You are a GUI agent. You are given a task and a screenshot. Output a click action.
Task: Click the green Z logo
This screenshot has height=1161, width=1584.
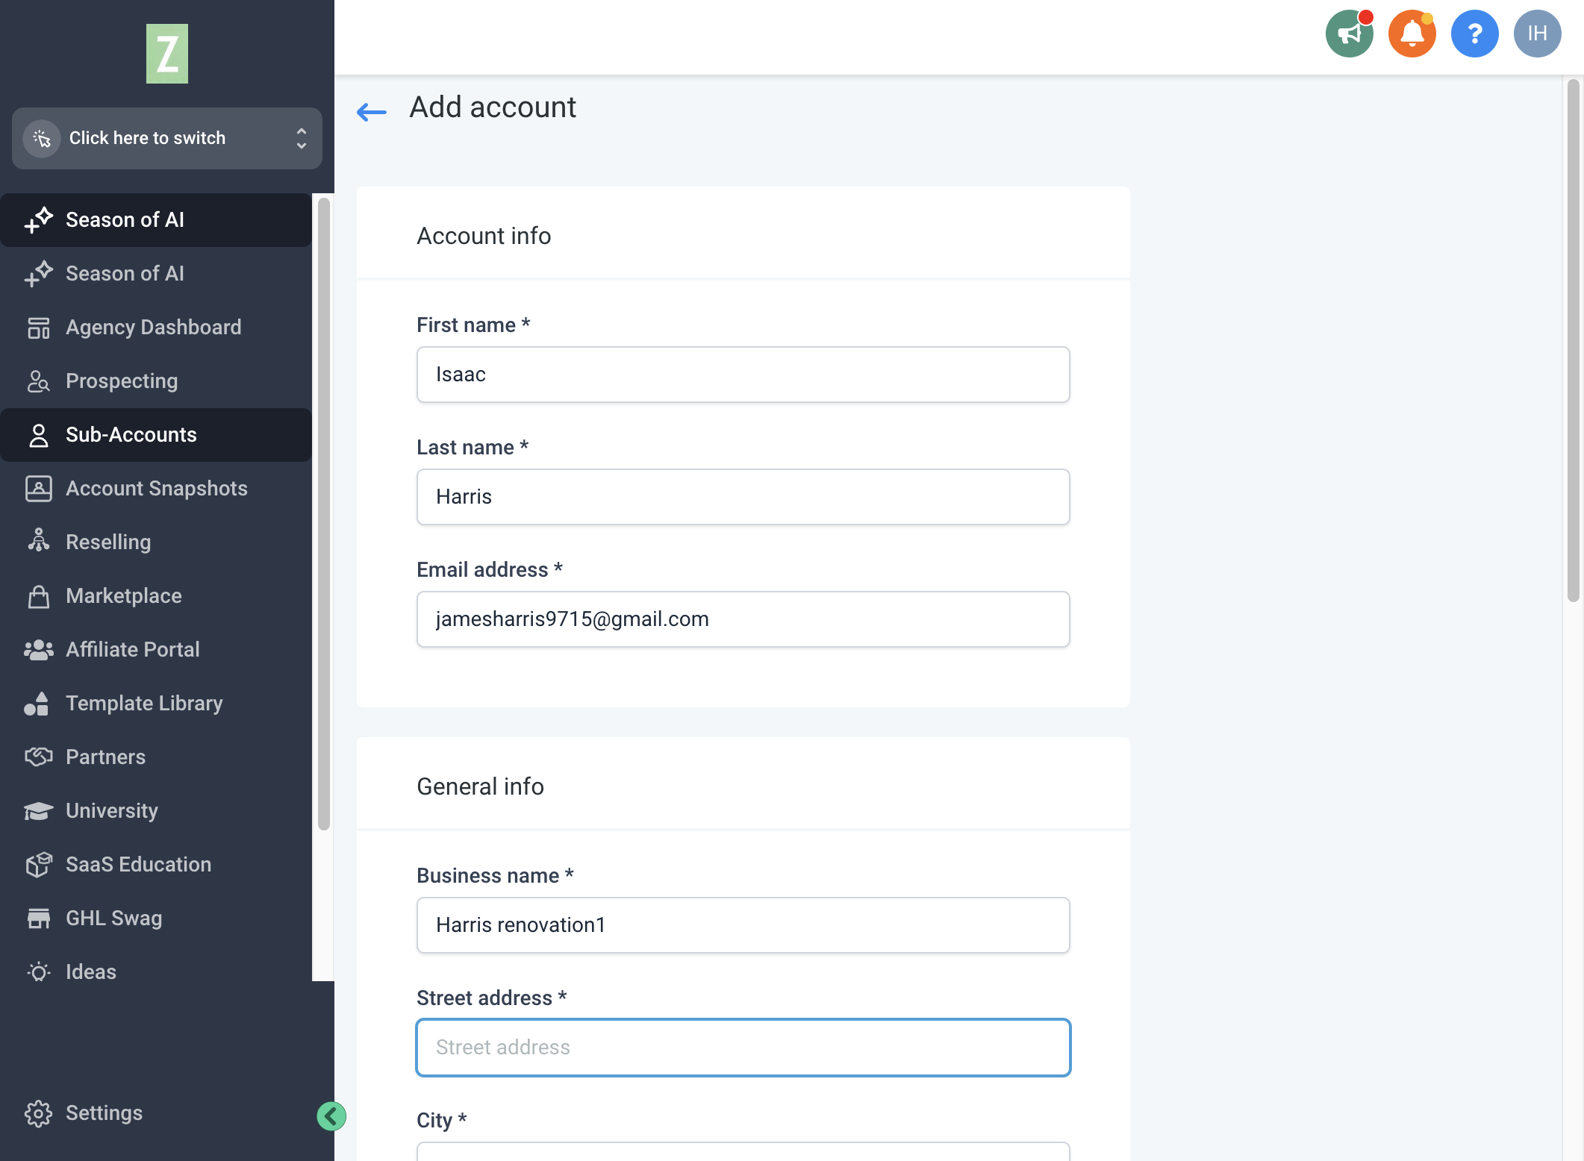166,54
